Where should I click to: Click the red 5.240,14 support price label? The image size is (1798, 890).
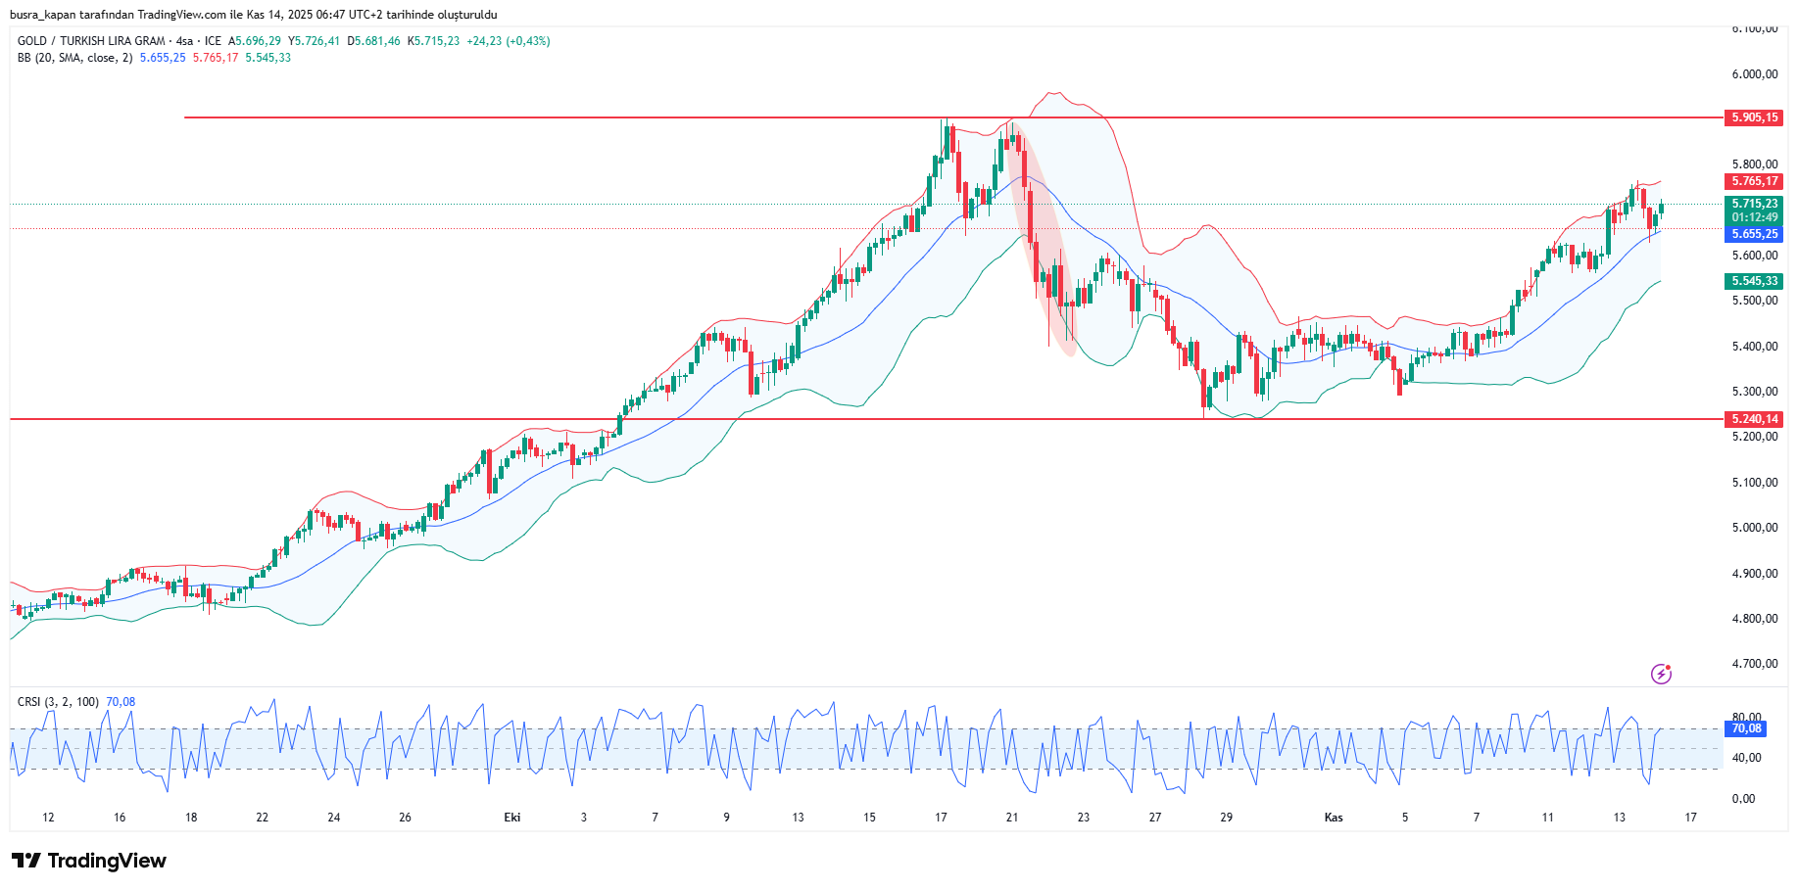1753,419
